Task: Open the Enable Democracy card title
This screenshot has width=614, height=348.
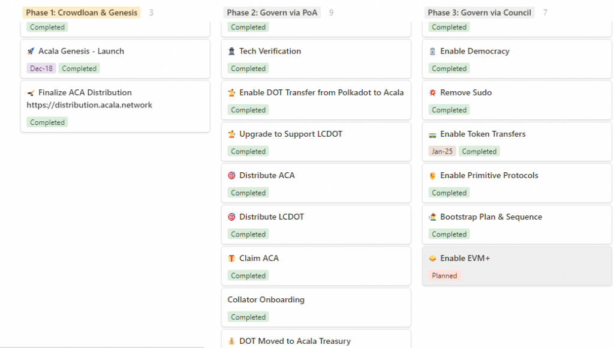Action: point(475,52)
